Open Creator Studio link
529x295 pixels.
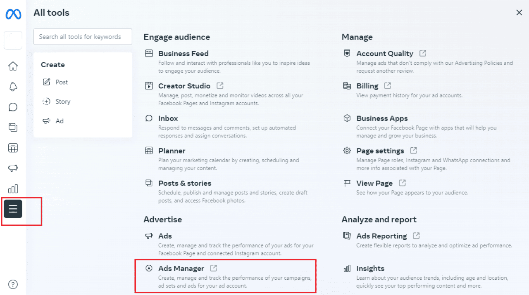184,86
